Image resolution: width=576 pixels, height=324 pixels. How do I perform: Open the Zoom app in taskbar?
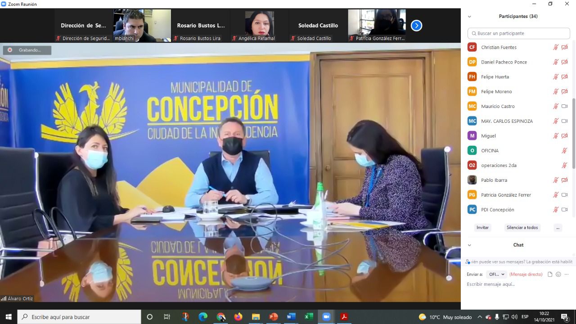click(x=326, y=317)
